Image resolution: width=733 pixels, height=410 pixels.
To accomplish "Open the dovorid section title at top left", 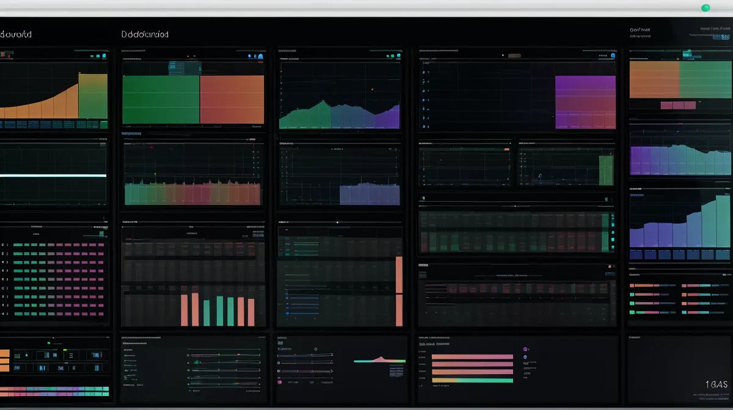I will [16, 35].
